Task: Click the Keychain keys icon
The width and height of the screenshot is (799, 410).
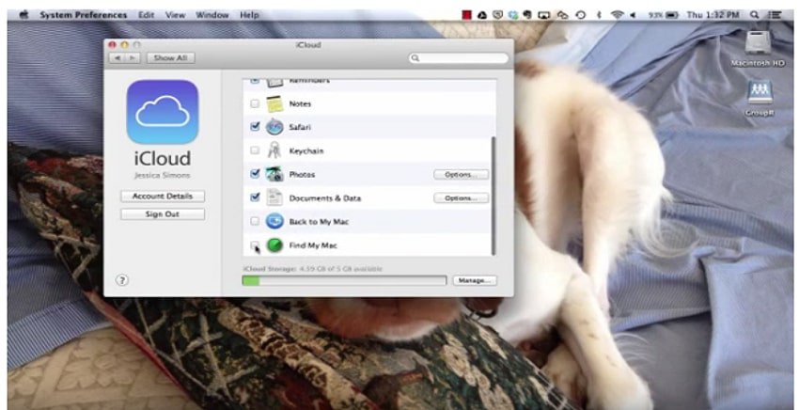Action: click(x=274, y=150)
